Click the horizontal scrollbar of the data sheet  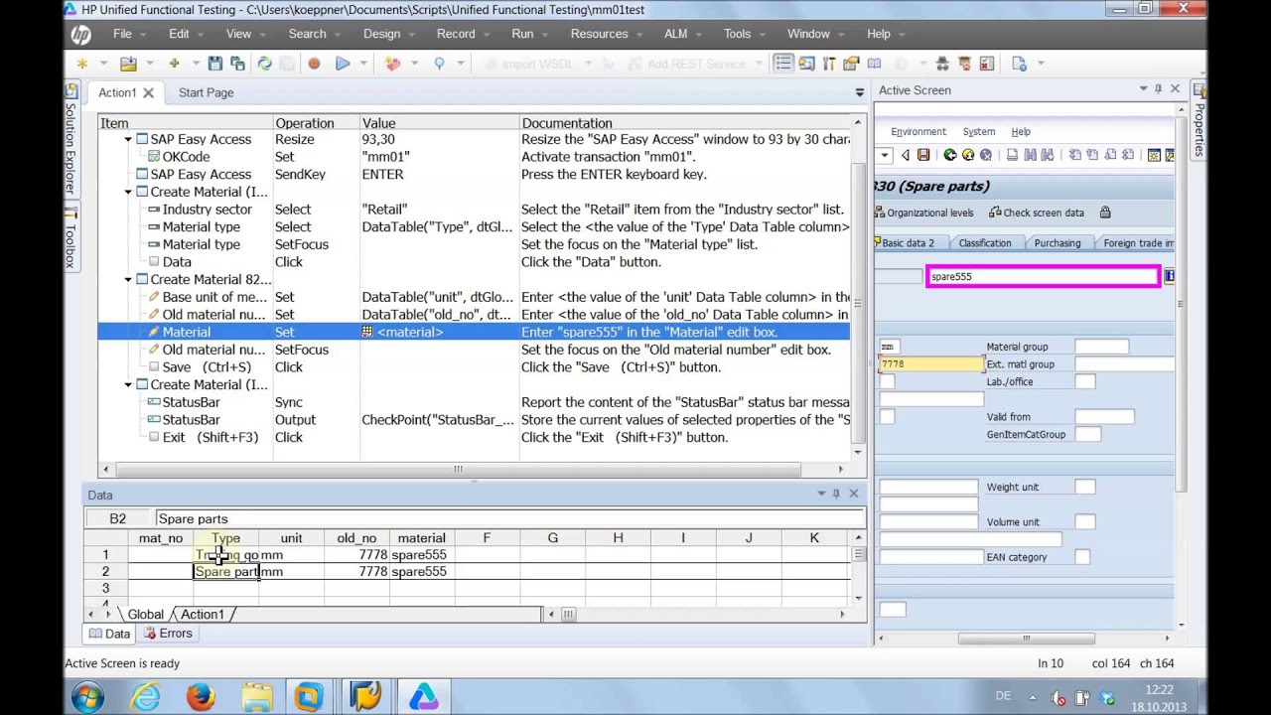[x=568, y=615]
